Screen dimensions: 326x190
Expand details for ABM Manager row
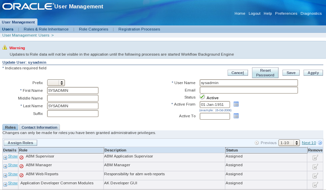click(x=5, y=167)
